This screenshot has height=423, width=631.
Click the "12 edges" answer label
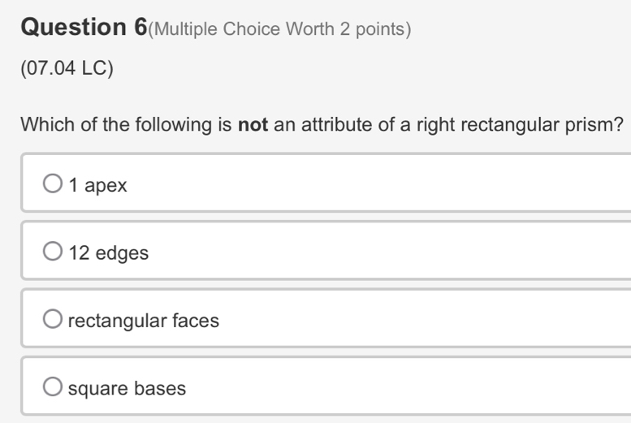point(109,253)
